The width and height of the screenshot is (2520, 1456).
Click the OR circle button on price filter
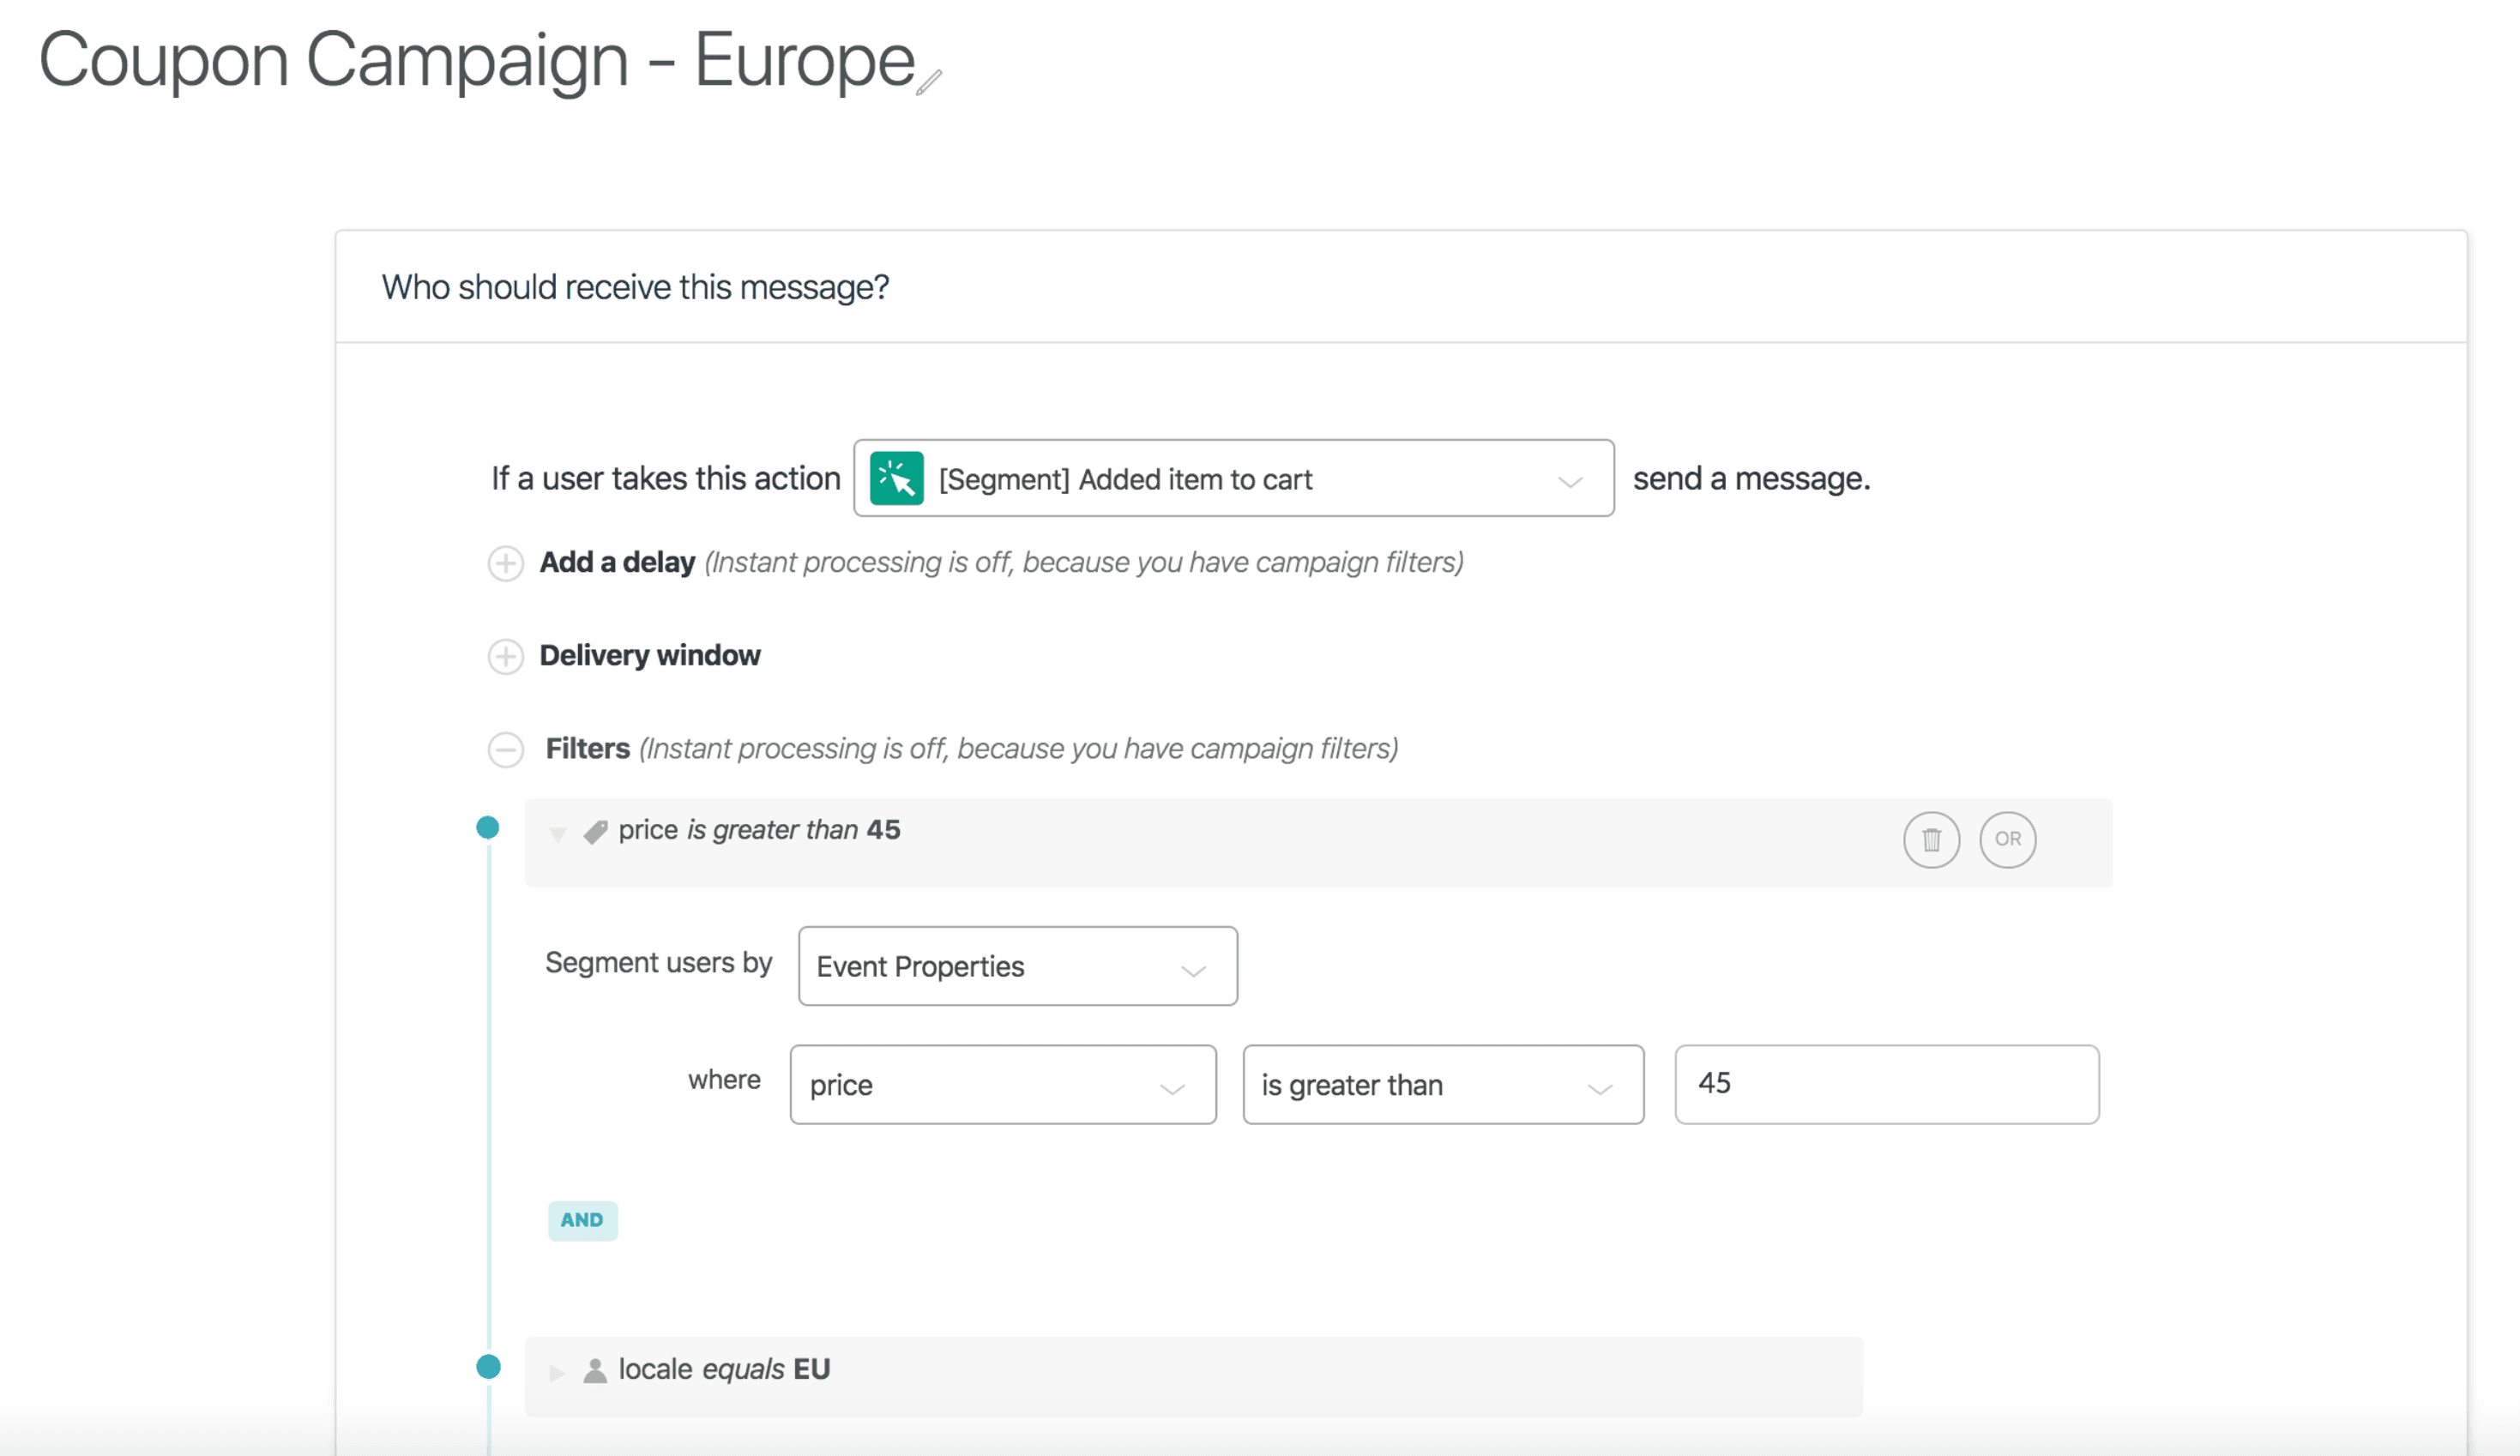2007,840
